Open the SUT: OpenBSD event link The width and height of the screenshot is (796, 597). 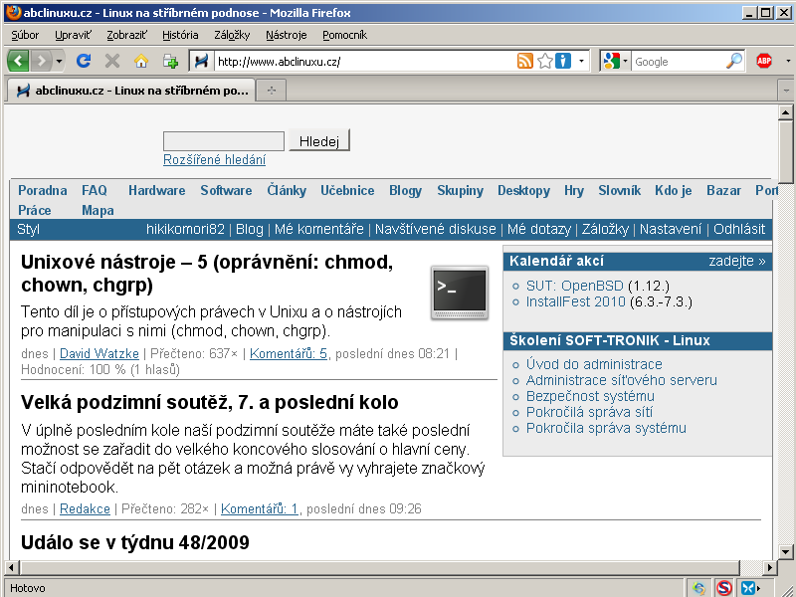pyautogui.click(x=575, y=286)
